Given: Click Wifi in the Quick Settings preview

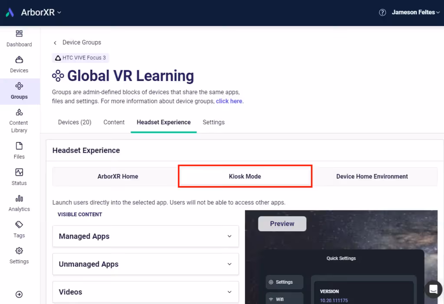Looking at the screenshot, I should [x=284, y=299].
